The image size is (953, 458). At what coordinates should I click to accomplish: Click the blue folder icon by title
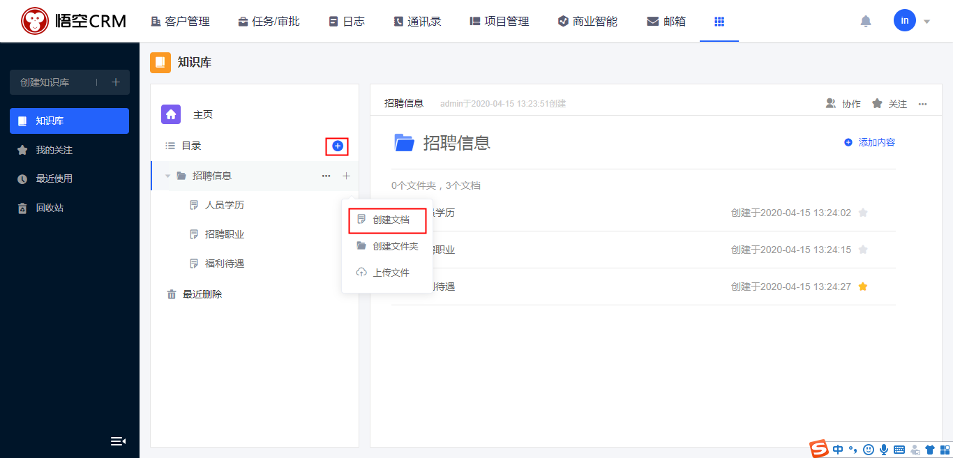tap(405, 142)
